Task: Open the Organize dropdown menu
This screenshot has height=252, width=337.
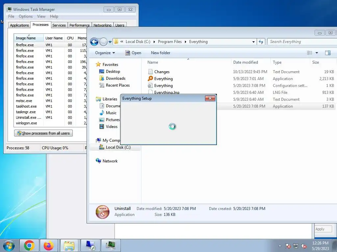Action: (105, 53)
